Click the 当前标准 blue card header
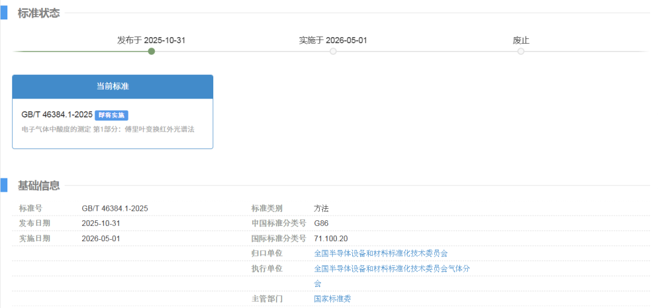 pyautogui.click(x=113, y=86)
